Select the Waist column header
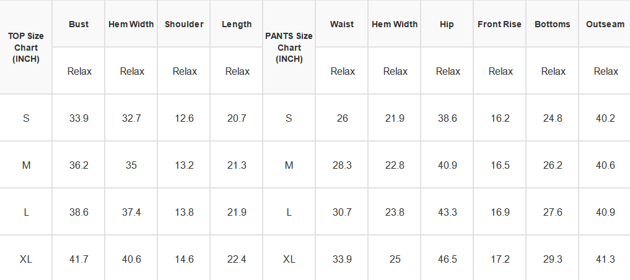Viewport: 630px width, 280px height. 342,24
